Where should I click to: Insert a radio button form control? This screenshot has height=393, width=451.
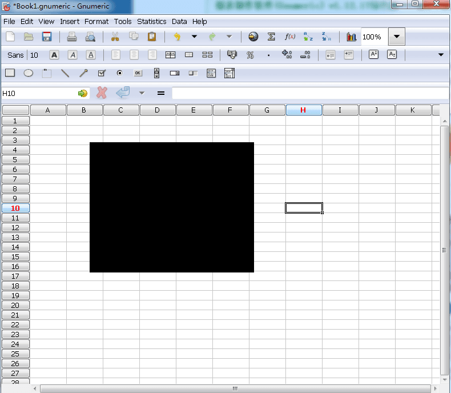(120, 73)
